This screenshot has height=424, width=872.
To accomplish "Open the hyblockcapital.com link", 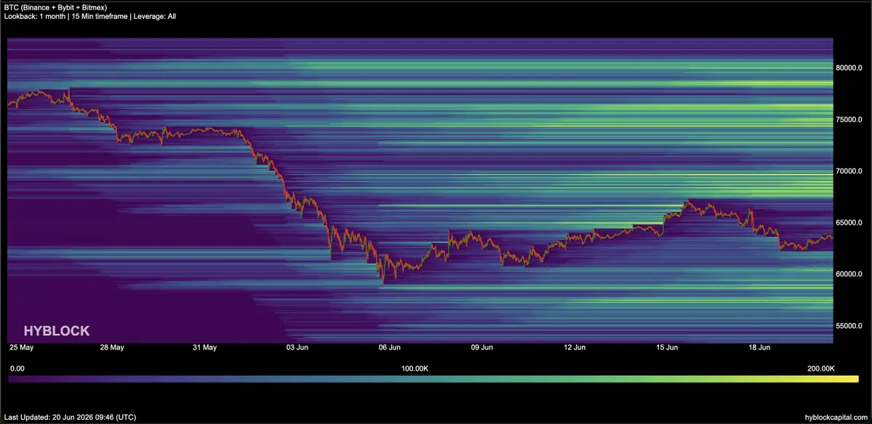I will pos(836,417).
